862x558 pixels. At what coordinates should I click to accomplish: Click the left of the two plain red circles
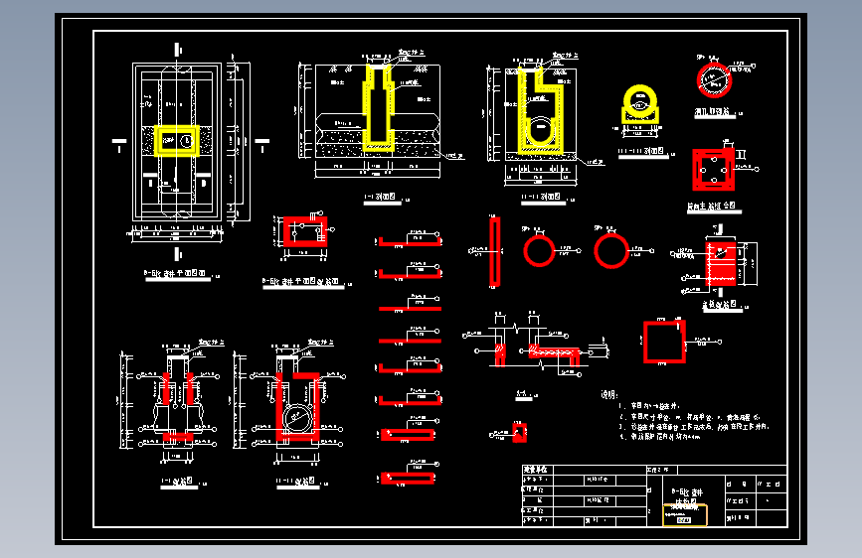coord(539,251)
